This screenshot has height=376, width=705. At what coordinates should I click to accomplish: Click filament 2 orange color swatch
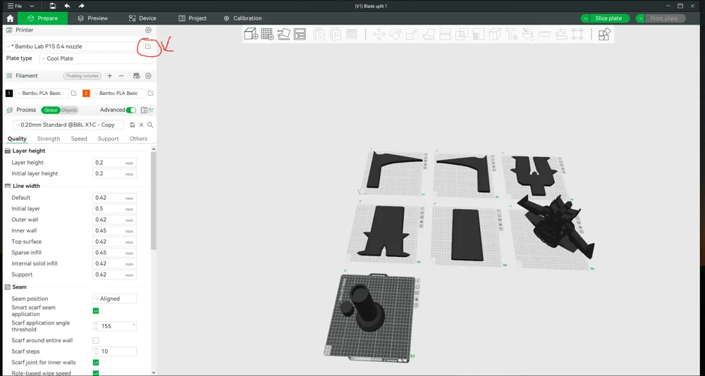[86, 93]
